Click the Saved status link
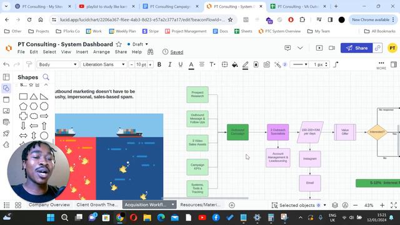This screenshot has width=400, height=225. [176, 52]
